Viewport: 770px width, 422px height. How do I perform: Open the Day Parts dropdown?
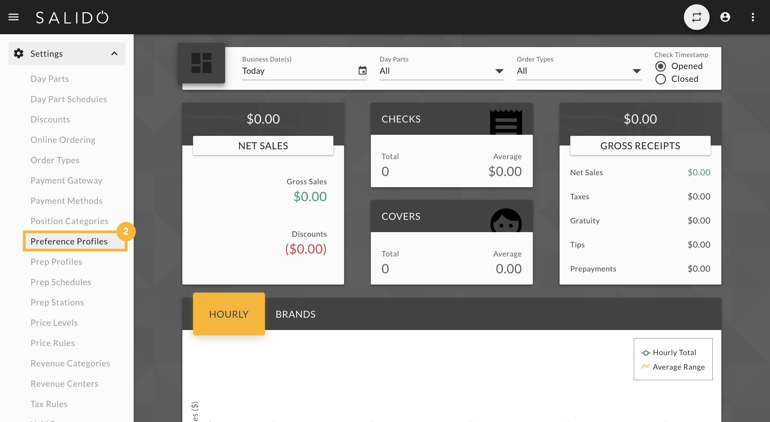(441, 71)
